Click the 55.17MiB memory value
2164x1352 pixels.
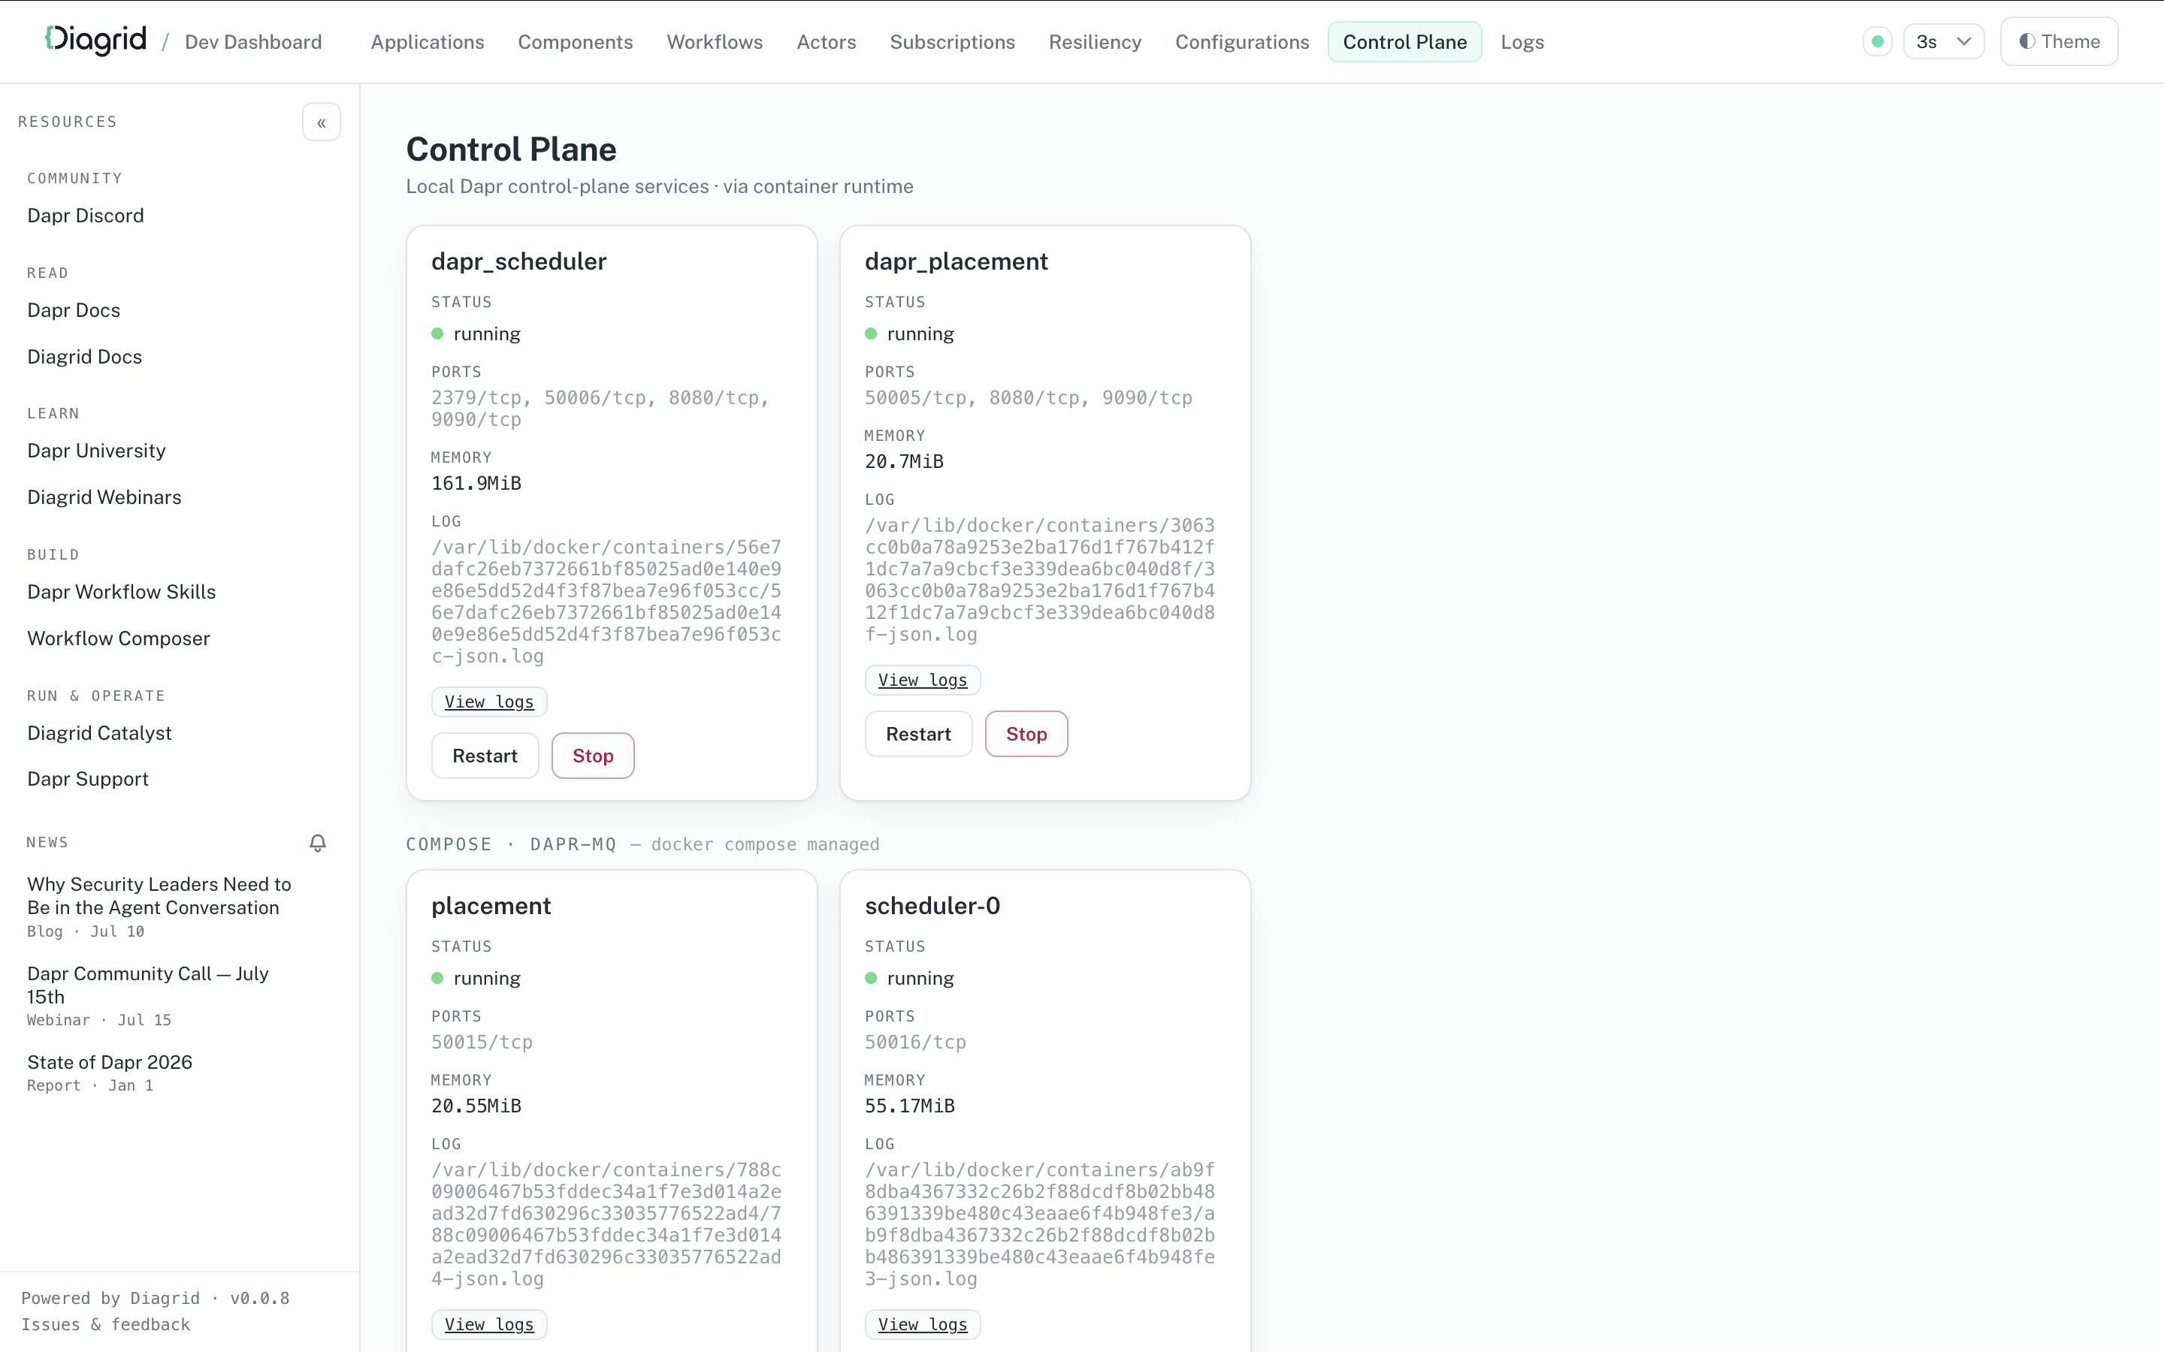pyautogui.click(x=909, y=1106)
